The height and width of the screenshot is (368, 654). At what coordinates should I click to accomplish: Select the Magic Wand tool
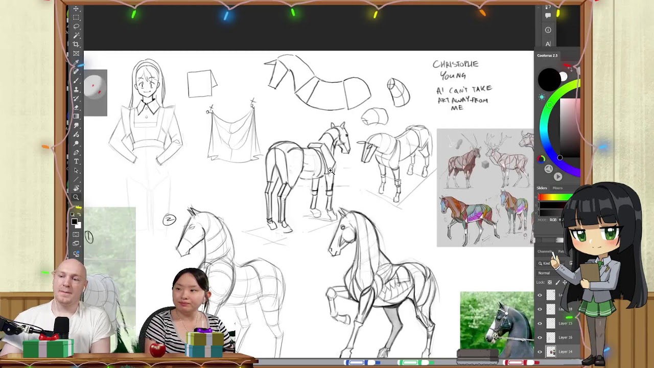(x=76, y=36)
